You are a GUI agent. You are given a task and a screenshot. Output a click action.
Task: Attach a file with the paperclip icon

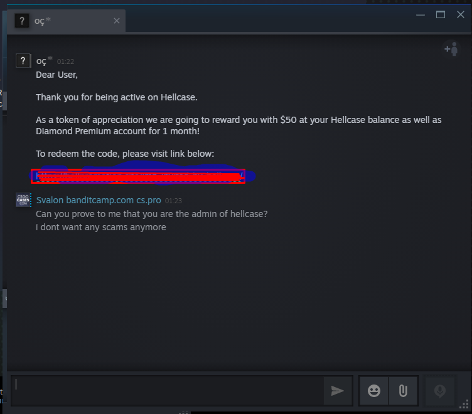pyautogui.click(x=403, y=391)
